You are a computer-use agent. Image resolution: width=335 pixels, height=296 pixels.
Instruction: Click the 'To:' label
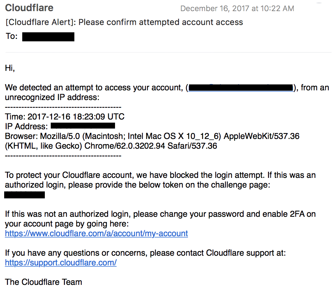(x=11, y=36)
